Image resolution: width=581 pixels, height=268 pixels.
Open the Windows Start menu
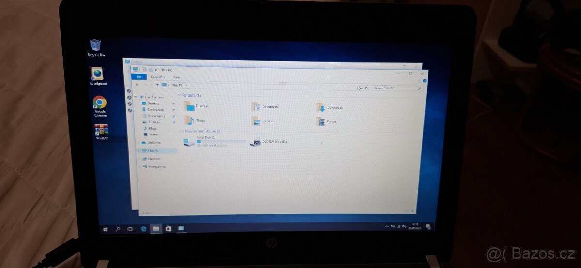click(x=105, y=228)
